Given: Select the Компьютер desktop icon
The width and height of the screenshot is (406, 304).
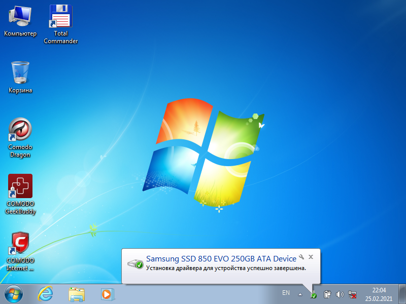Looking at the screenshot, I should pyautogui.click(x=20, y=21).
